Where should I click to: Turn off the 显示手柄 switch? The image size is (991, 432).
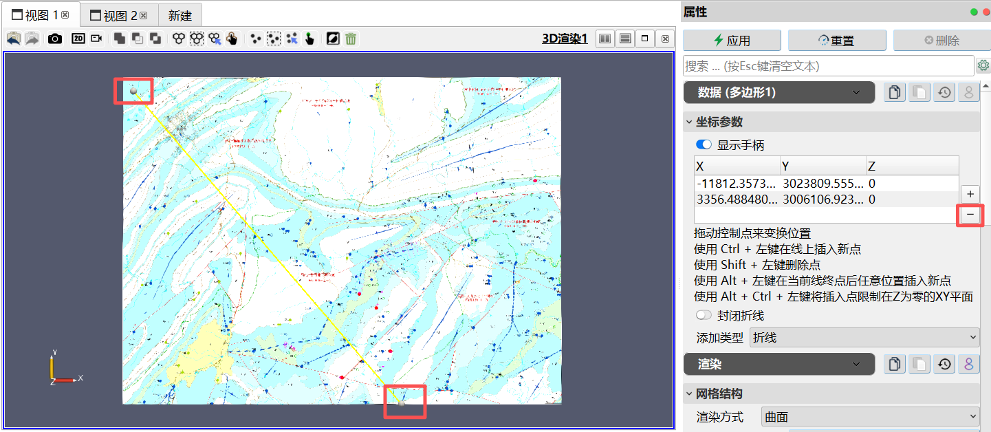(704, 145)
